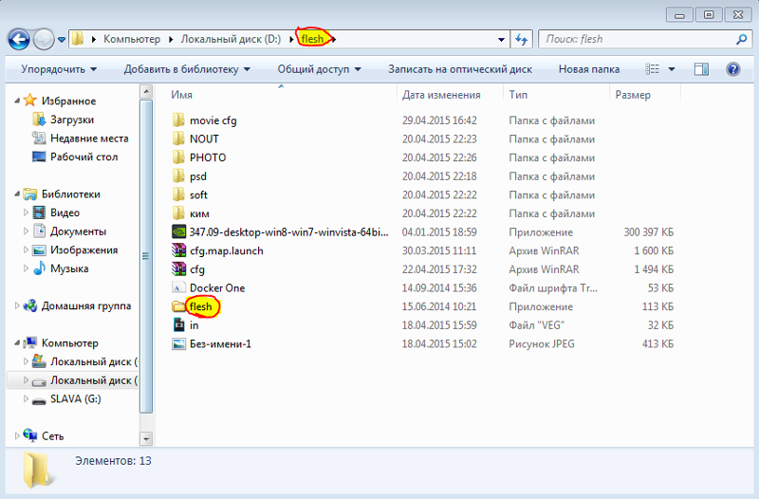
Task: Select Сеть in navigation pane
Action: click(52, 436)
